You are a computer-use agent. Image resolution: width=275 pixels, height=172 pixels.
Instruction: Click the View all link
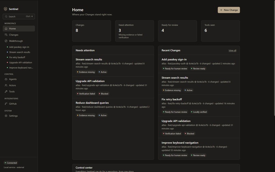tap(232, 51)
